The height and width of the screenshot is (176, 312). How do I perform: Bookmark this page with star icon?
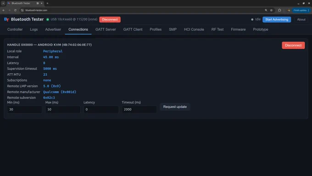271,10
